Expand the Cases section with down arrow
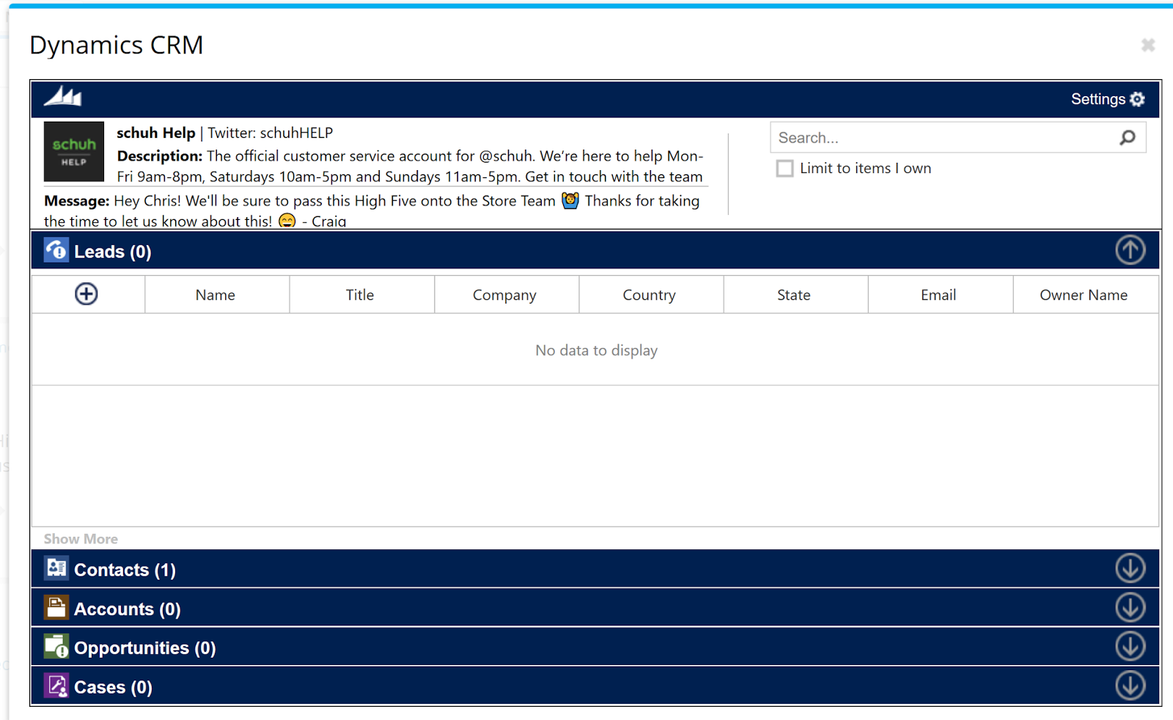This screenshot has height=720, width=1173. pos(1130,686)
